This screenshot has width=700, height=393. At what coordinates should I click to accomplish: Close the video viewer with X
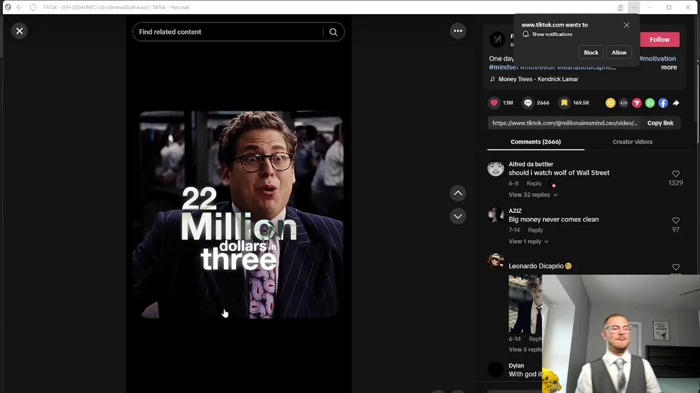click(x=20, y=31)
